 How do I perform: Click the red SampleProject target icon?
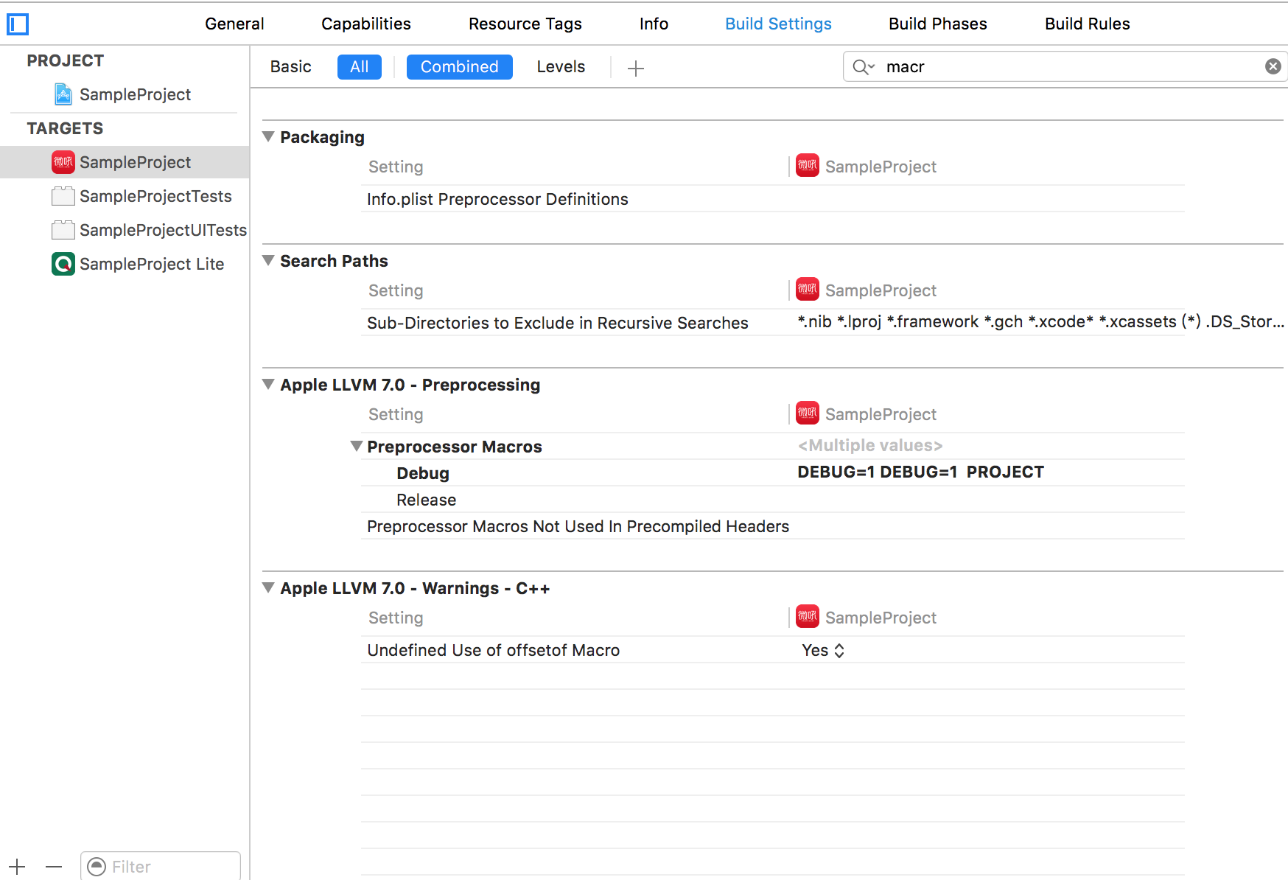pos(63,162)
